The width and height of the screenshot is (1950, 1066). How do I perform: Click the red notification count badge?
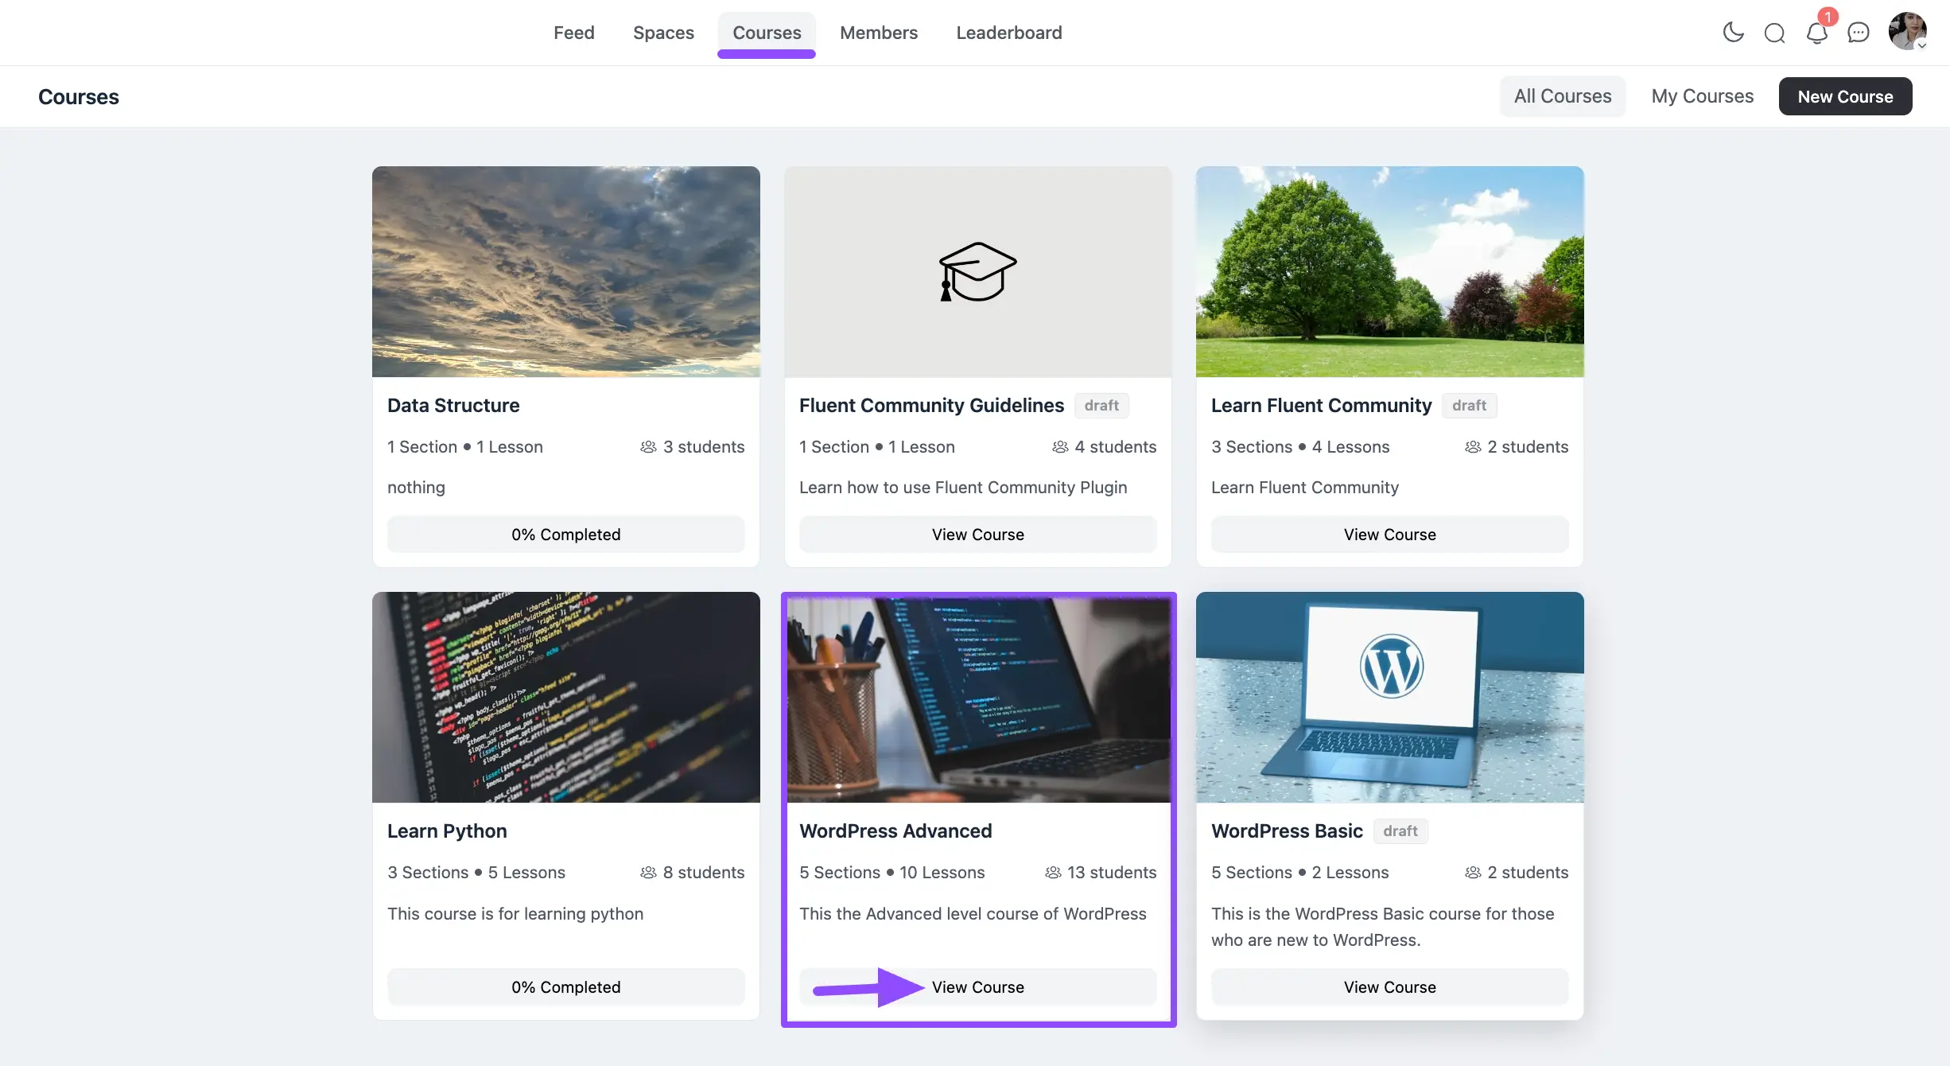(x=1828, y=17)
